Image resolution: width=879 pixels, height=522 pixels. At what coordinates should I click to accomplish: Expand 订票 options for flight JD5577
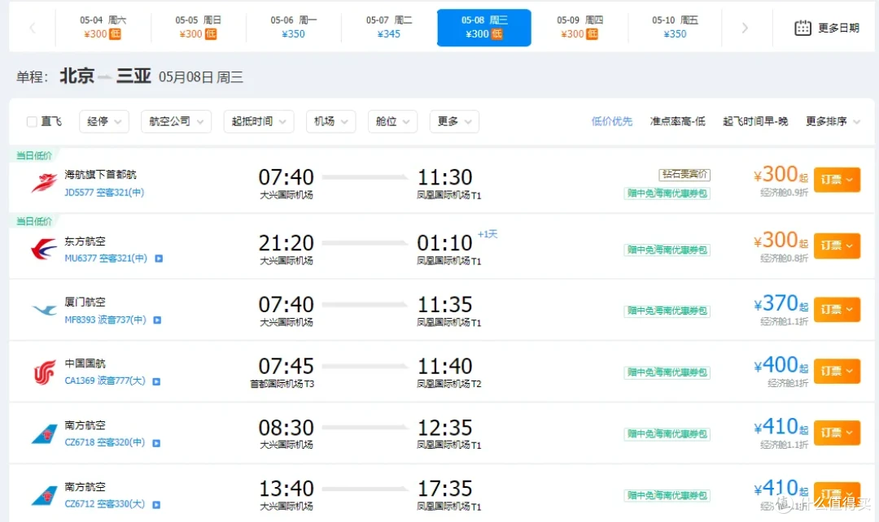[x=837, y=180]
